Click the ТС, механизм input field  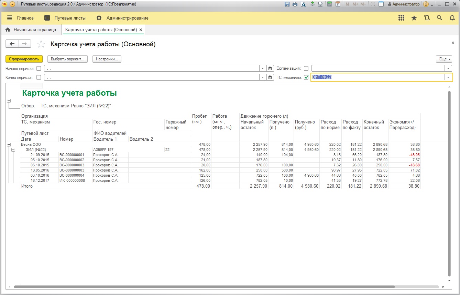pos(377,78)
